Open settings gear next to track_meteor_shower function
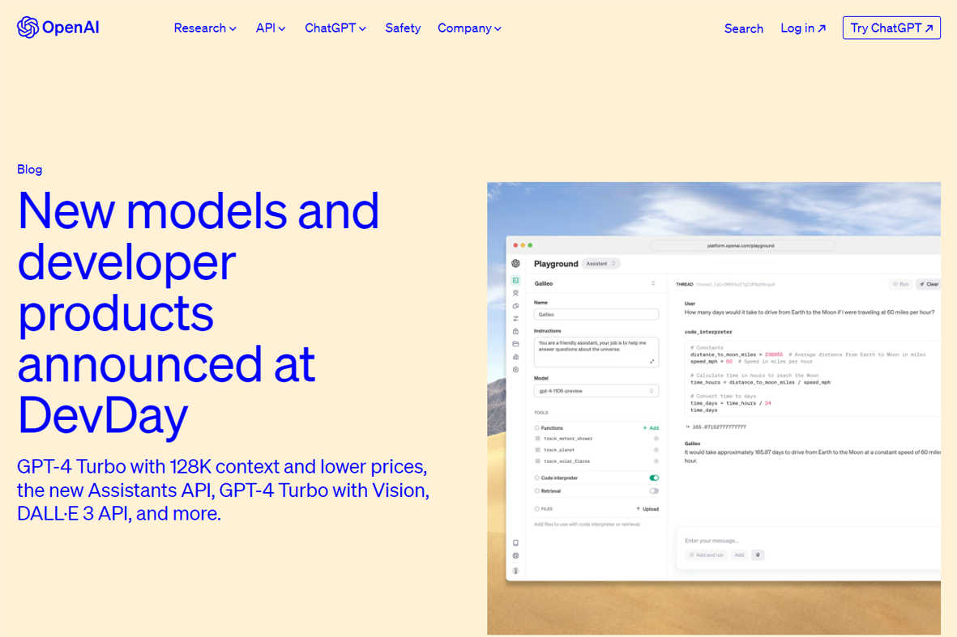The height and width of the screenshot is (637, 957). coord(654,439)
